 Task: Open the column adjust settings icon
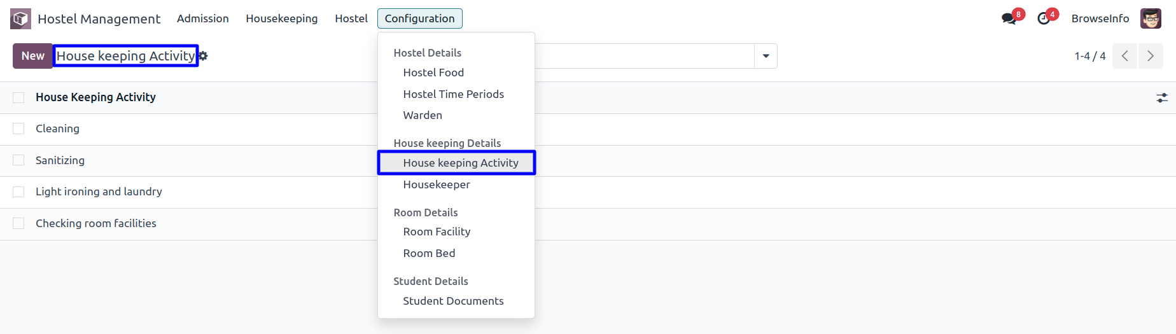click(1162, 97)
